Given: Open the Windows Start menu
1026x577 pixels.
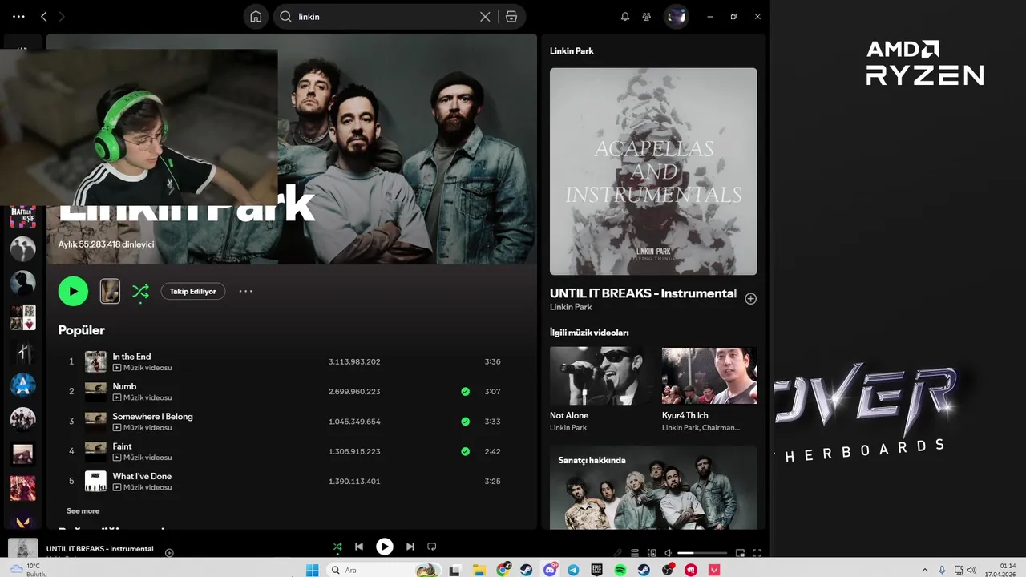Looking at the screenshot, I should 312,570.
